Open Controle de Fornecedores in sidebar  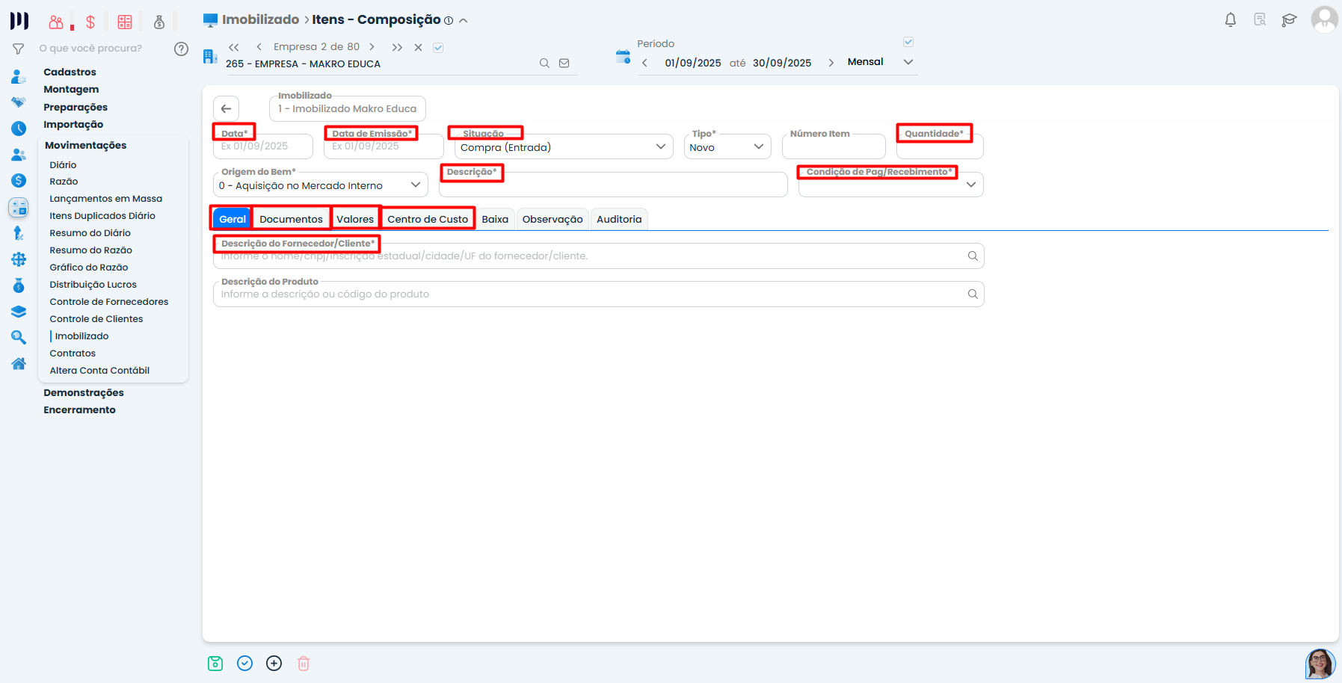pos(109,302)
